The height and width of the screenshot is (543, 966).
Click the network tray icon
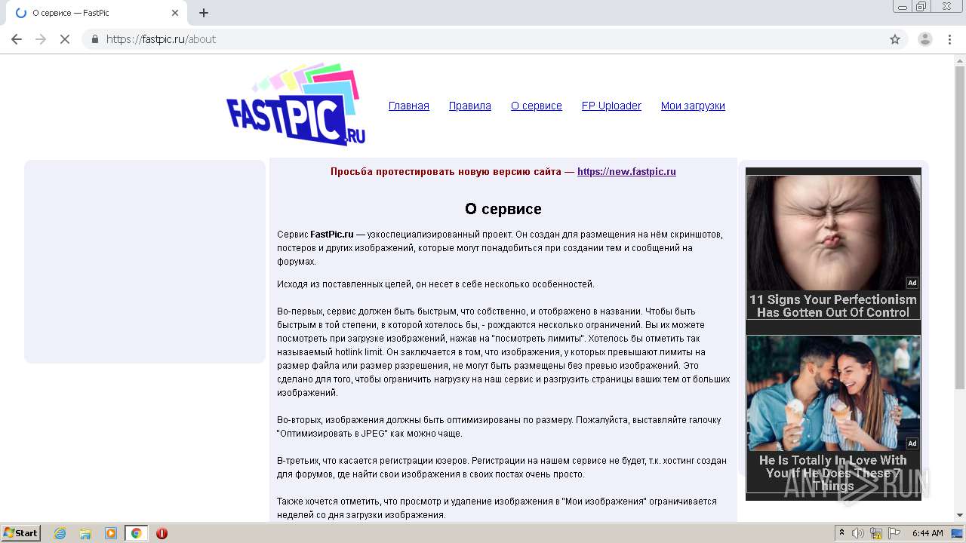pyautogui.click(x=876, y=533)
